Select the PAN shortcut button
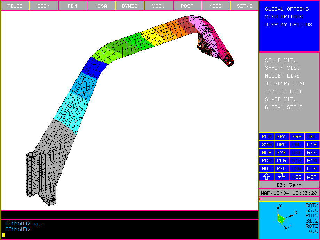Screen dimensions: 320x240 click(312, 161)
